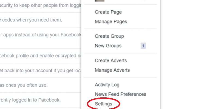Select Create Adverts option
Image resolution: width=205 pixels, height=109 pixels.
[x=111, y=60]
